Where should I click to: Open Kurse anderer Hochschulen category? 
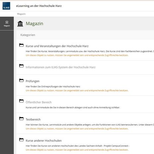pos(44,141)
